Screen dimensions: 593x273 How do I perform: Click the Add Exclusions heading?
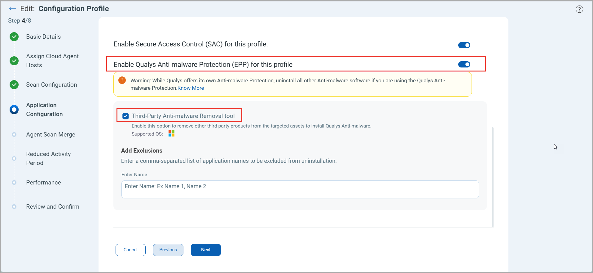(x=142, y=151)
